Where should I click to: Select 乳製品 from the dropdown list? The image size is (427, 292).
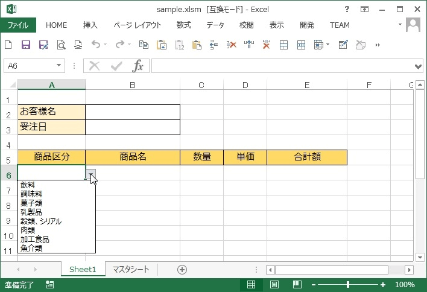(x=31, y=212)
